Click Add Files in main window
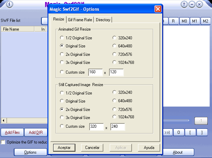Screen dimensions: 212x158 click(x=12, y=132)
